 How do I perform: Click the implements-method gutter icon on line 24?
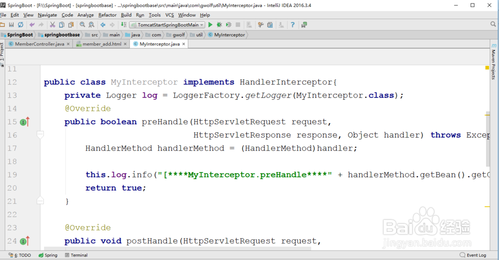pyautogui.click(x=24, y=241)
